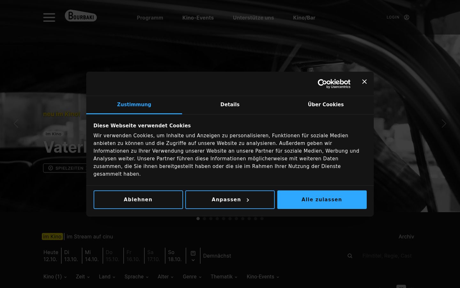Click the Bourbaki logo

[81, 16]
